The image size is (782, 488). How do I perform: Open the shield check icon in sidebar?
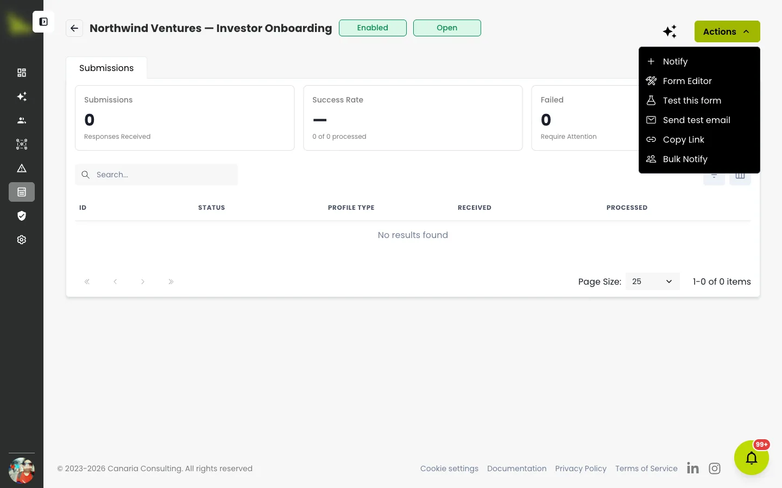point(22,216)
